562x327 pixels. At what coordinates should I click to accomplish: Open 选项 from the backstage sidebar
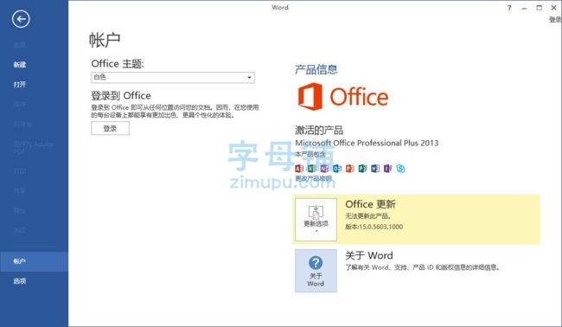click(20, 281)
